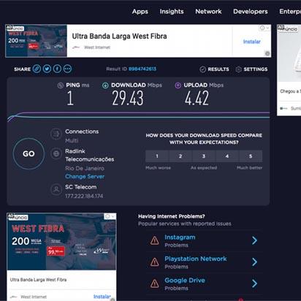Open more share options icon
Screen dimensions: 301x301
click(x=67, y=69)
